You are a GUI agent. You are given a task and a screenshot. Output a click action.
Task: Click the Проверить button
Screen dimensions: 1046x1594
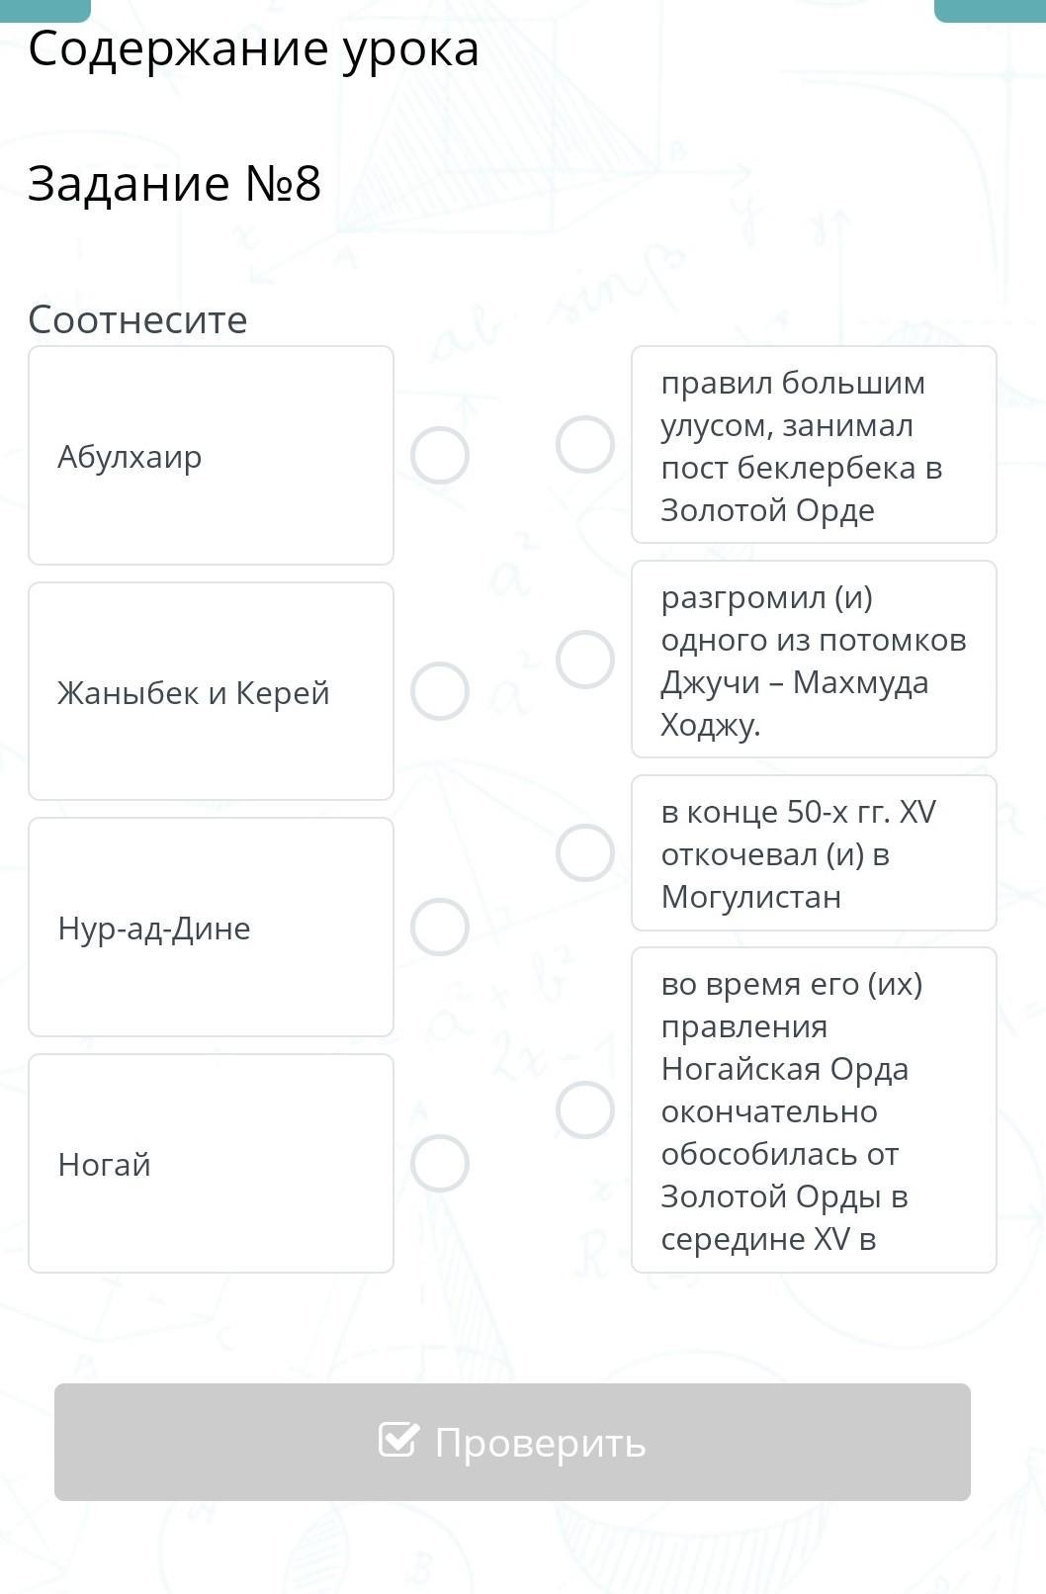point(512,1442)
